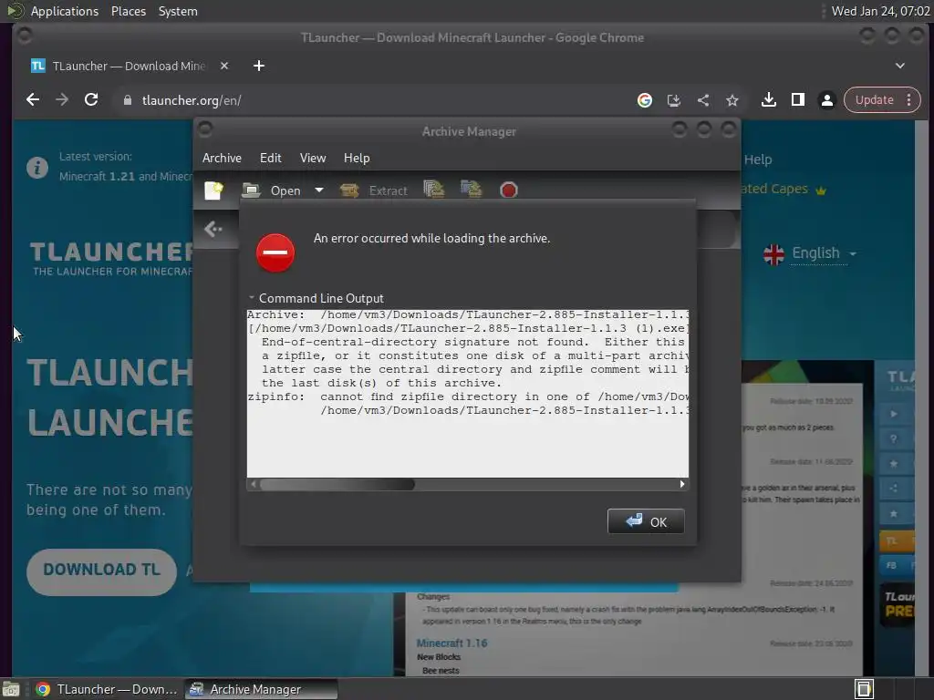Click the install app icon in address bar
This screenshot has height=700, width=934.
[x=674, y=100]
